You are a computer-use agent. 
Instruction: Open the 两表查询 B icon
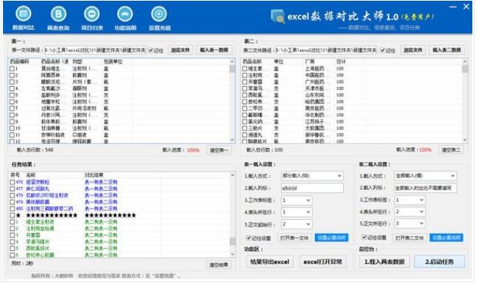click(x=58, y=14)
